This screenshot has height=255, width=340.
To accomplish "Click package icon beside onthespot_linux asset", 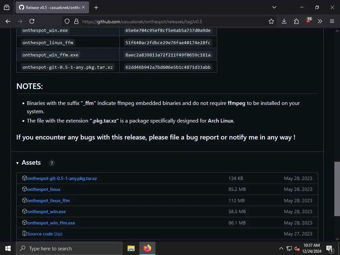I will point(24,189).
